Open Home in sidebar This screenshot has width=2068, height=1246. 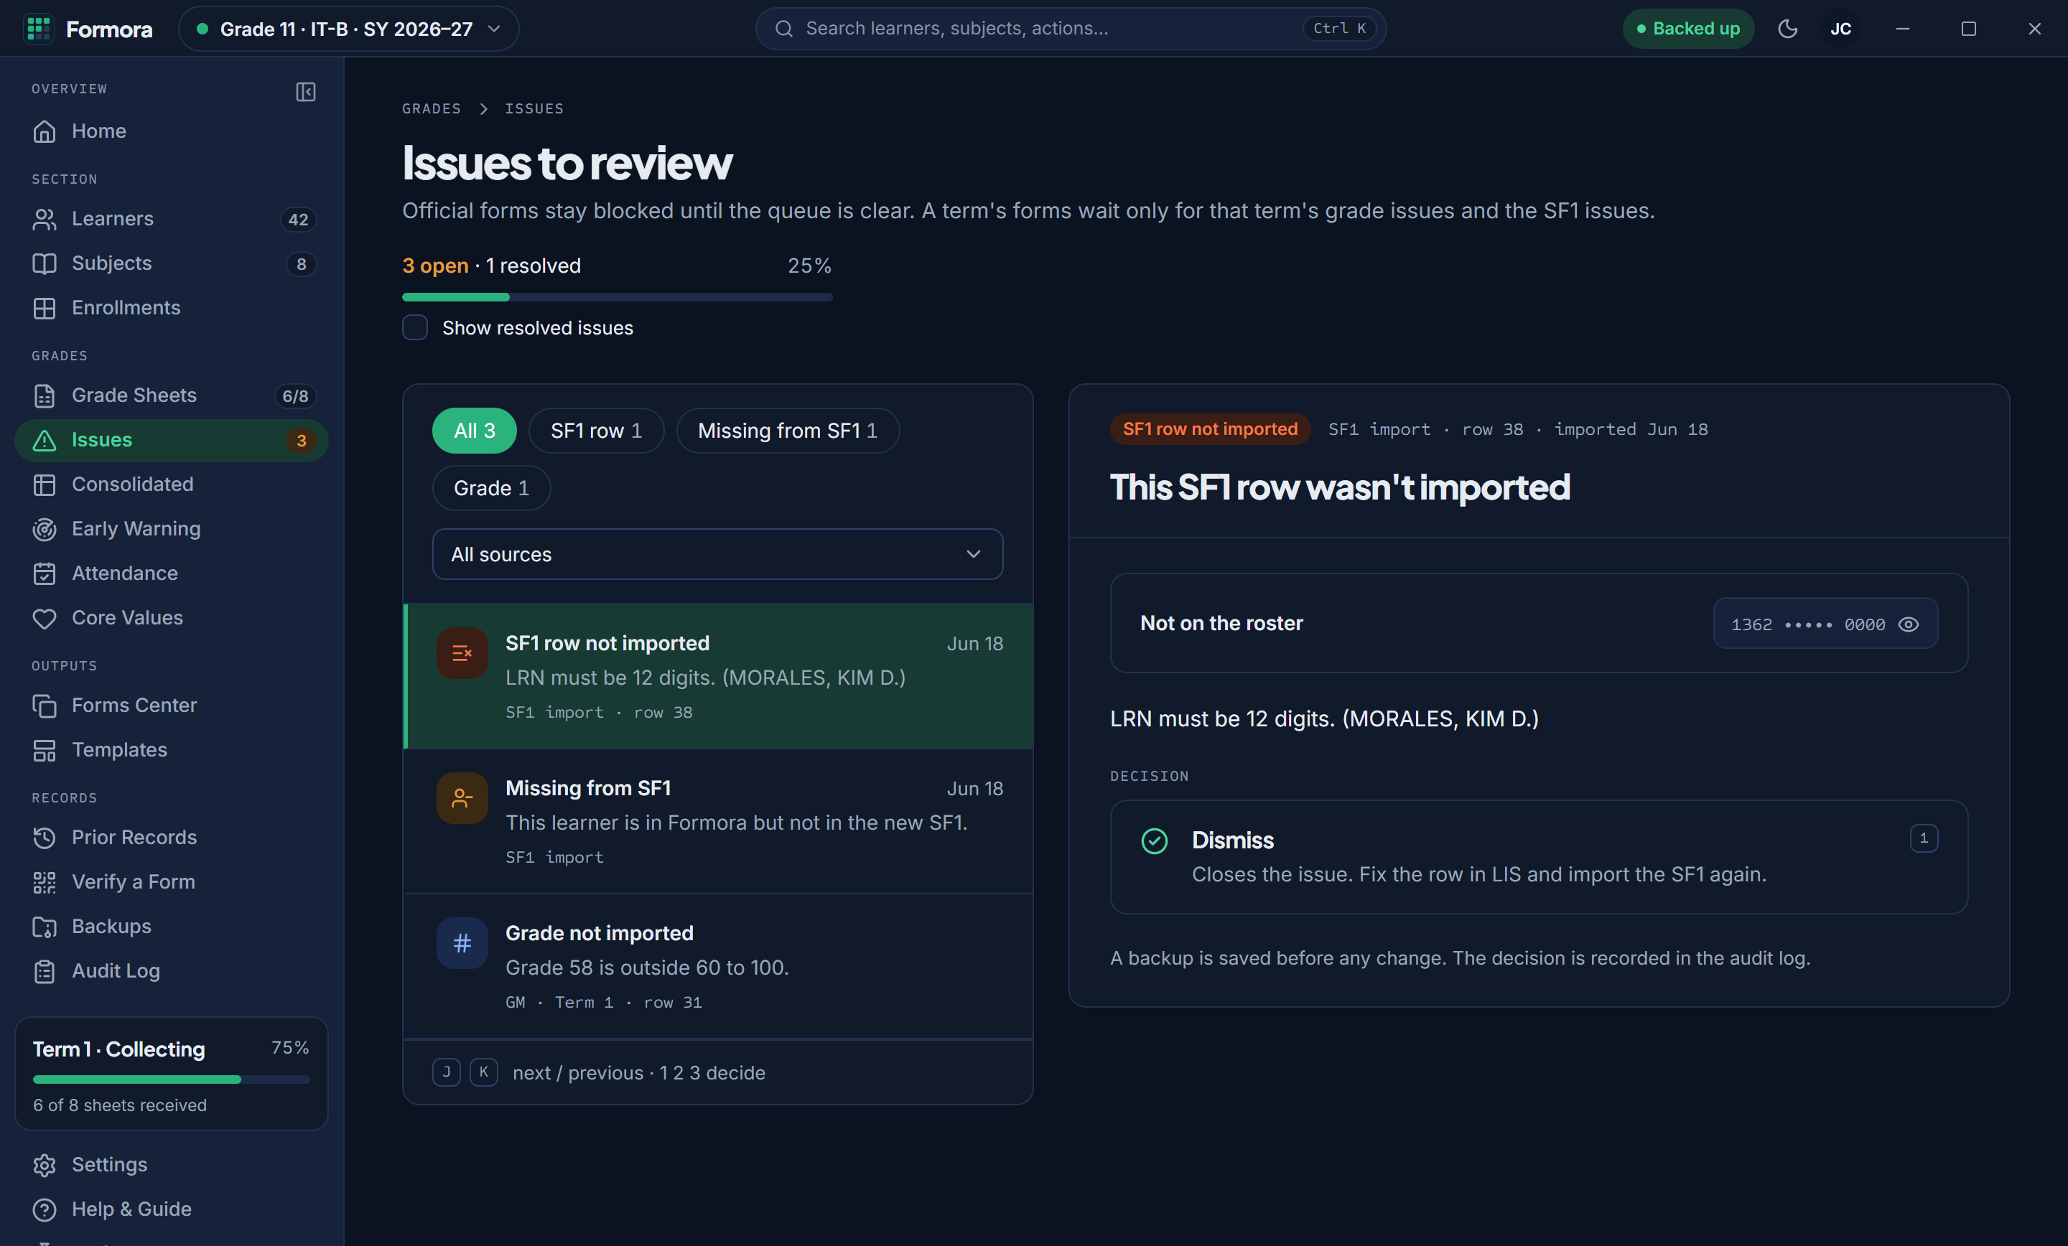[x=171, y=131]
